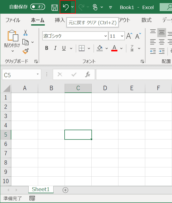Expand the Touch/Mouse mode dropdown

tap(102, 7)
